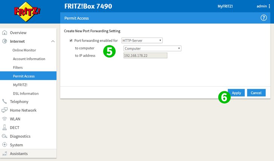Collapse the Internet menu chevron
Screen dimensions: 274x161
tap(53, 41)
